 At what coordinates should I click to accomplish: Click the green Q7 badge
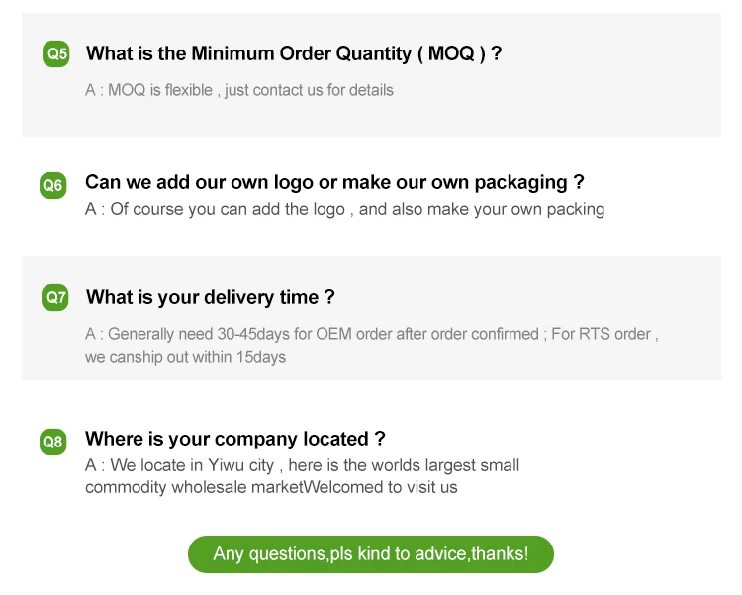pyautogui.click(x=56, y=297)
